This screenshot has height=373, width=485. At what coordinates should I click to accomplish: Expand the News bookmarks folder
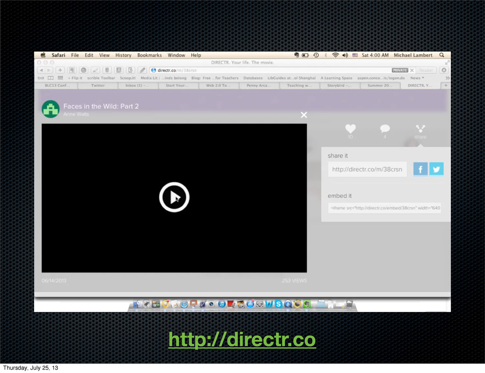pos(417,78)
